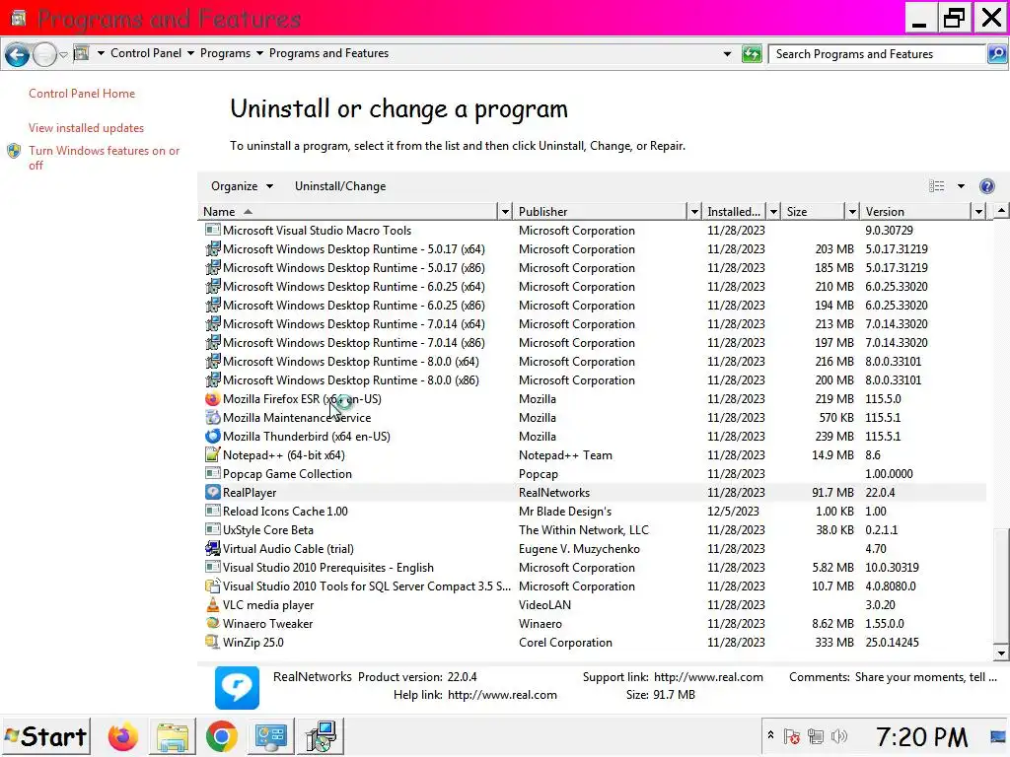Screen dimensions: 1010x757
Task: Open File Explorer from the taskbar
Action: point(172,737)
